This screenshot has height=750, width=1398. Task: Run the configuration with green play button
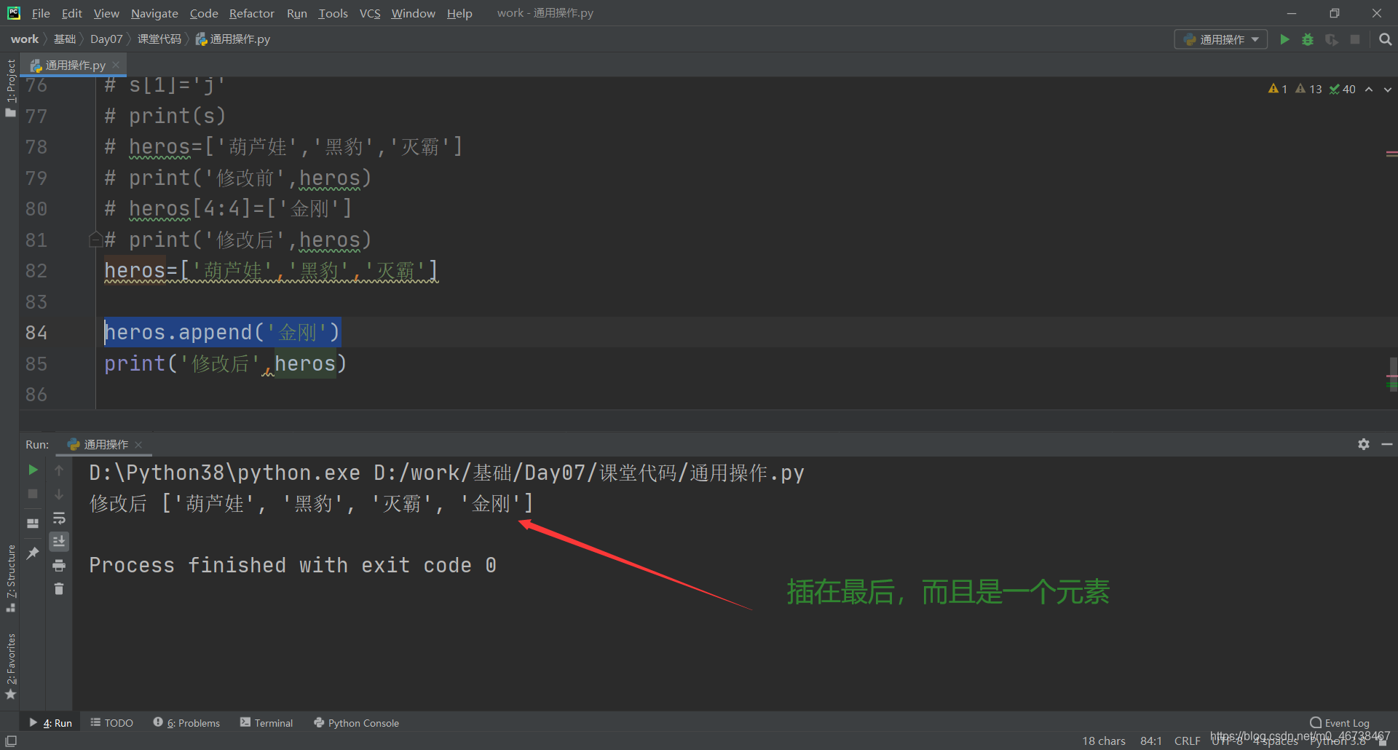(x=1284, y=39)
